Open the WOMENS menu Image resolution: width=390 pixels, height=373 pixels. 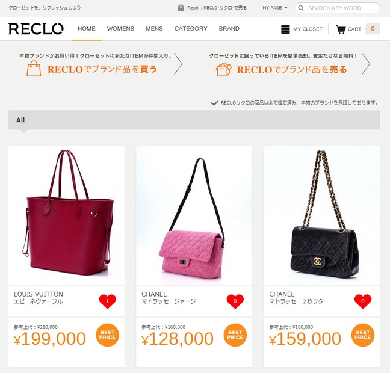pos(120,29)
